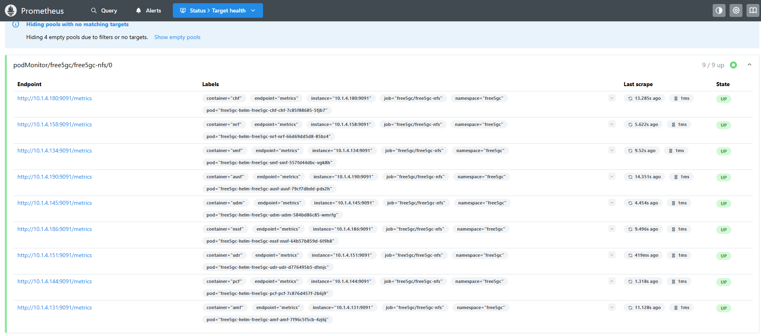The height and width of the screenshot is (334, 761).
Task: Expand labels for the pcf endpoint row
Action: pyautogui.click(x=612, y=281)
